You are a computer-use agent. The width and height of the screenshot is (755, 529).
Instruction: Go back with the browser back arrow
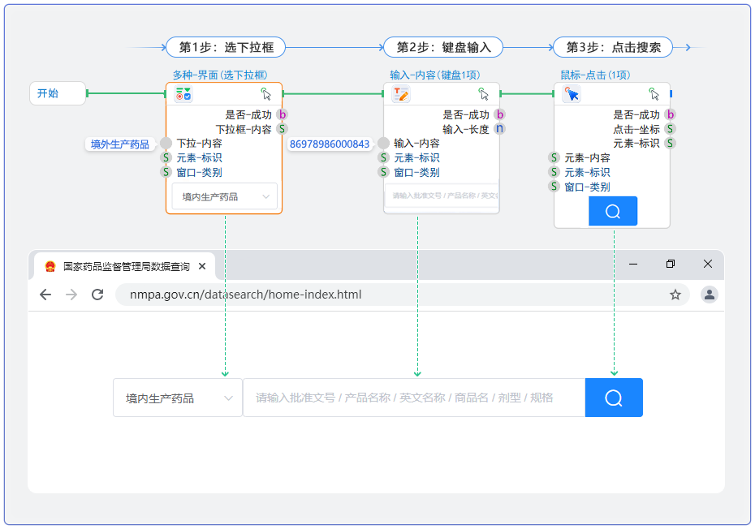45,295
